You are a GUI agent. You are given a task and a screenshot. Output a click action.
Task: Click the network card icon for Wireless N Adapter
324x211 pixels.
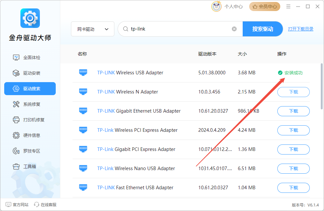[x=83, y=92]
